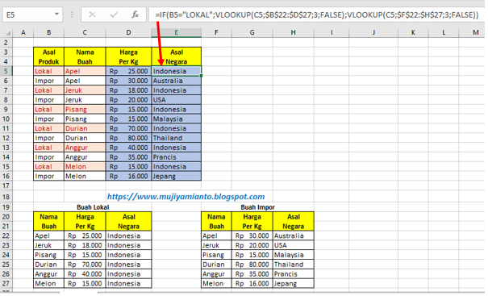Select the Australia cell in row 6

tap(176, 81)
